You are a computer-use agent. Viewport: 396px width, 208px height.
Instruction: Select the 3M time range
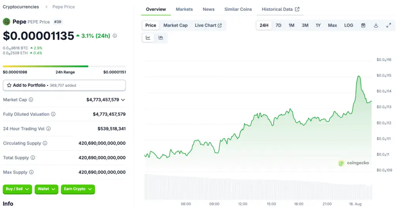[305, 25]
